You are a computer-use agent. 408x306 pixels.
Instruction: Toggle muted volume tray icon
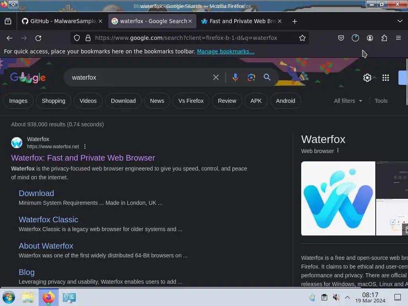[336, 297]
